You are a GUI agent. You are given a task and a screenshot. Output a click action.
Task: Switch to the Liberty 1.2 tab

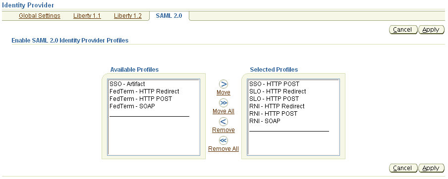(128, 16)
